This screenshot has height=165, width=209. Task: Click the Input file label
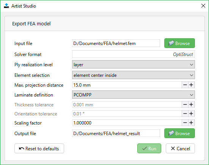point(23,44)
